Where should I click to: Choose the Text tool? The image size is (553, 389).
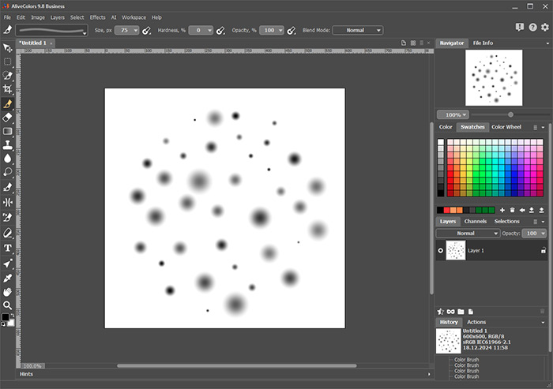coord(7,248)
